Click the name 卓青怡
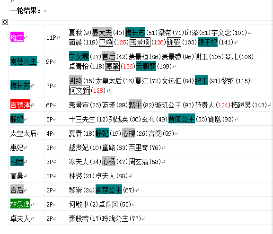 79,66
